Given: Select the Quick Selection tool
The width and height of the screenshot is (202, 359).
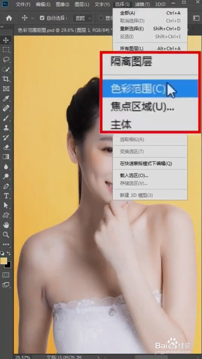Looking at the screenshot, I should tap(6, 69).
